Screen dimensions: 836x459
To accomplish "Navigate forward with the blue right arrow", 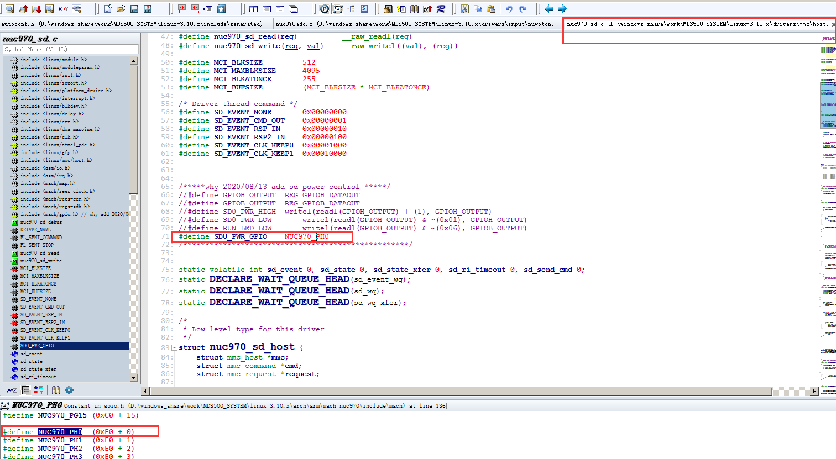I will pos(562,9).
